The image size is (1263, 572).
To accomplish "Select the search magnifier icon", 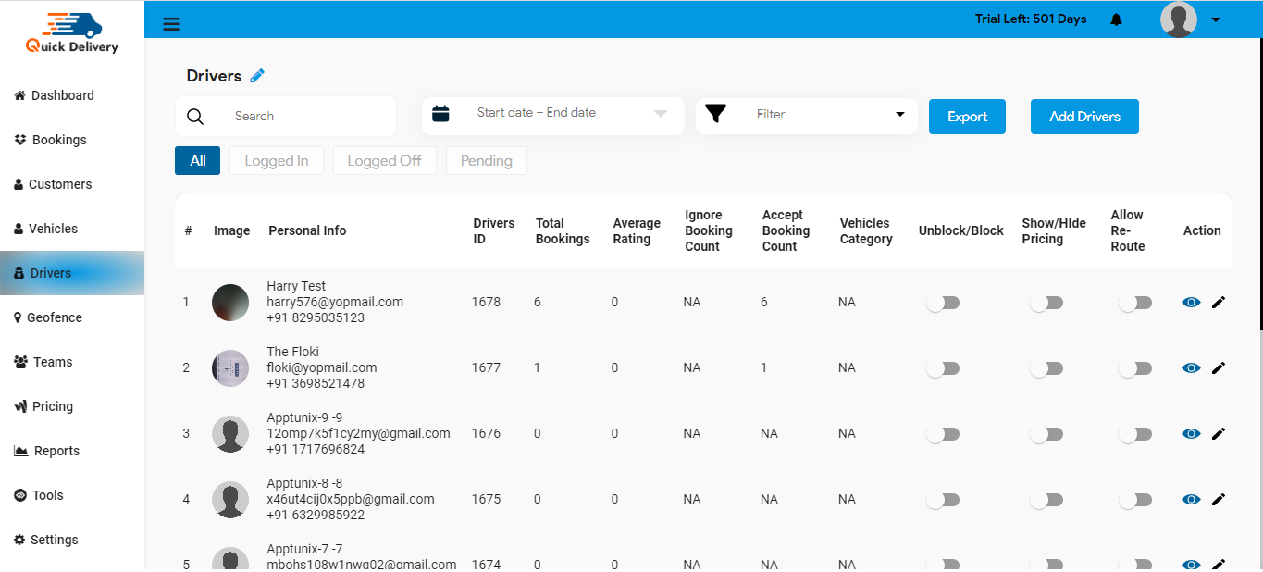I will [195, 116].
